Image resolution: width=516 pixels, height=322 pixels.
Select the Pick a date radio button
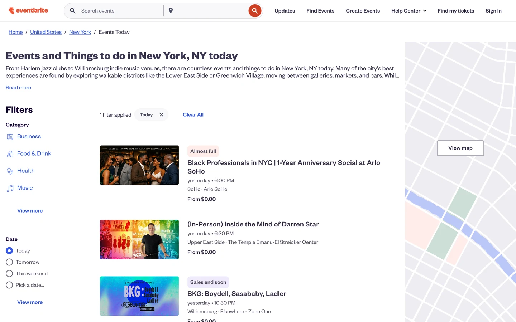point(9,285)
